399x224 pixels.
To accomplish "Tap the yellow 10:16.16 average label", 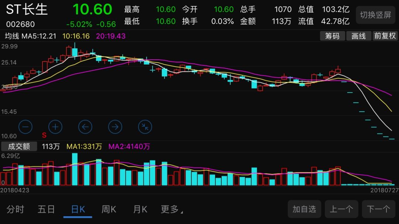I will (x=76, y=36).
